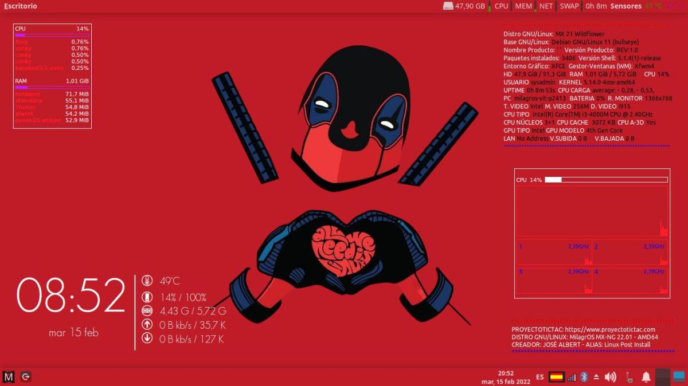
Task: Select the Spanish flag keyboard layout
Action: tap(556, 377)
